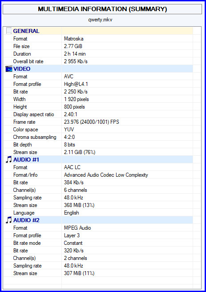This screenshot has width=206, height=292.
Task: Select the 2.40:1 display aspect ratio value
Action: [71, 114]
